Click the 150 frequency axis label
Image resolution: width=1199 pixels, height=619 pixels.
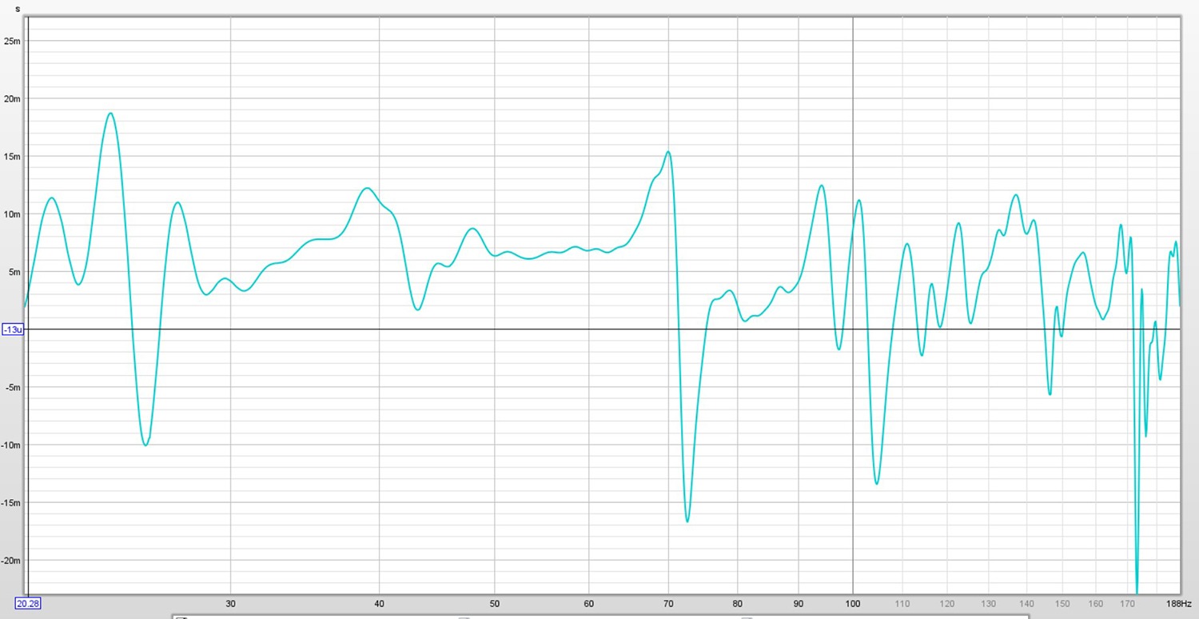(1063, 603)
